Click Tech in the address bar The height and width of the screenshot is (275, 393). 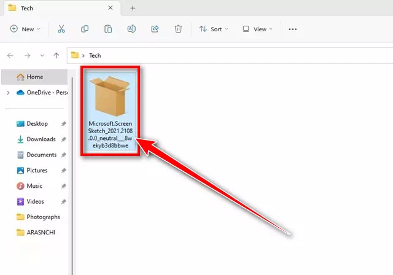95,55
